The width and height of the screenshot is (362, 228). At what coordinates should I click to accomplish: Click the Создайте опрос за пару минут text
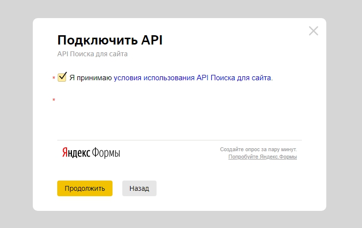click(258, 149)
